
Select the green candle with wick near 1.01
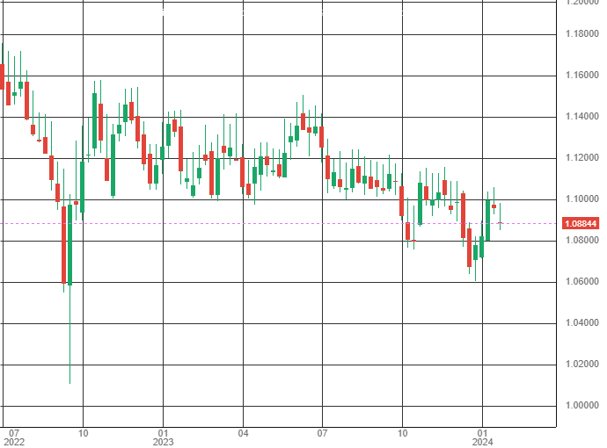(70, 245)
